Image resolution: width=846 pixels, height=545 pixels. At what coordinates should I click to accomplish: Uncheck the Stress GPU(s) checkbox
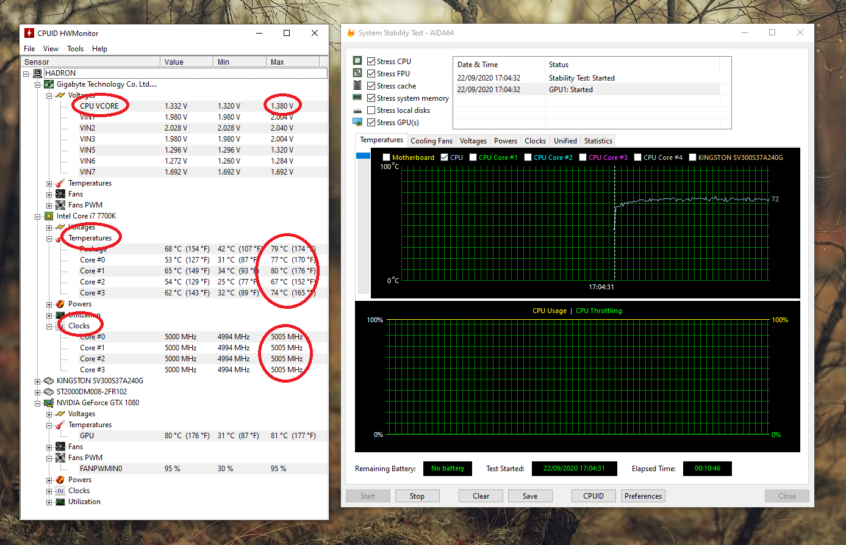point(371,122)
